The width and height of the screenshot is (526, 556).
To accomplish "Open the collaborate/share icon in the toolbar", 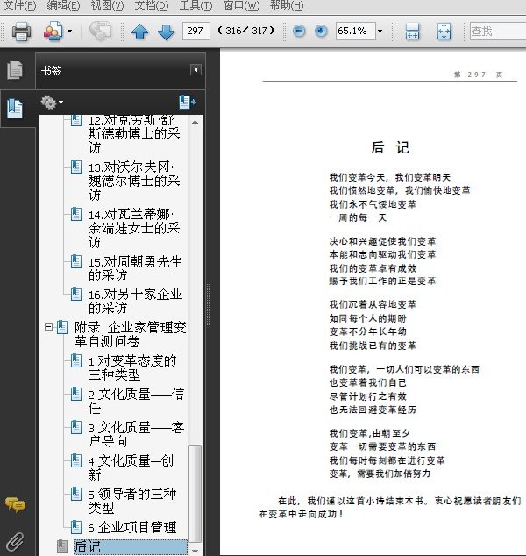I will click(x=53, y=32).
